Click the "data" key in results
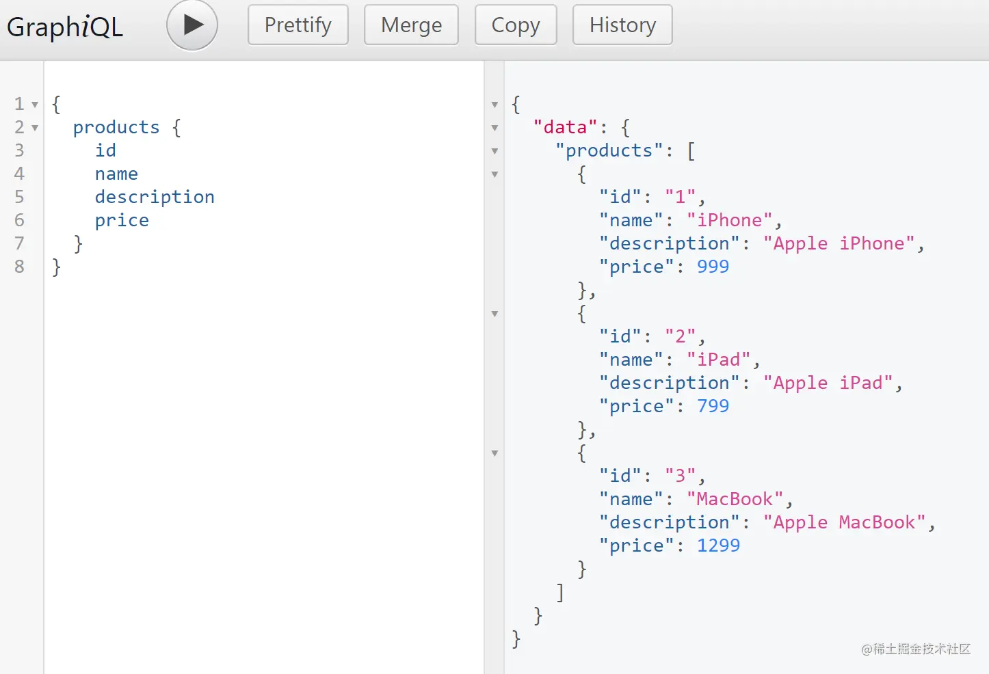This screenshot has height=674, width=989. [x=566, y=127]
